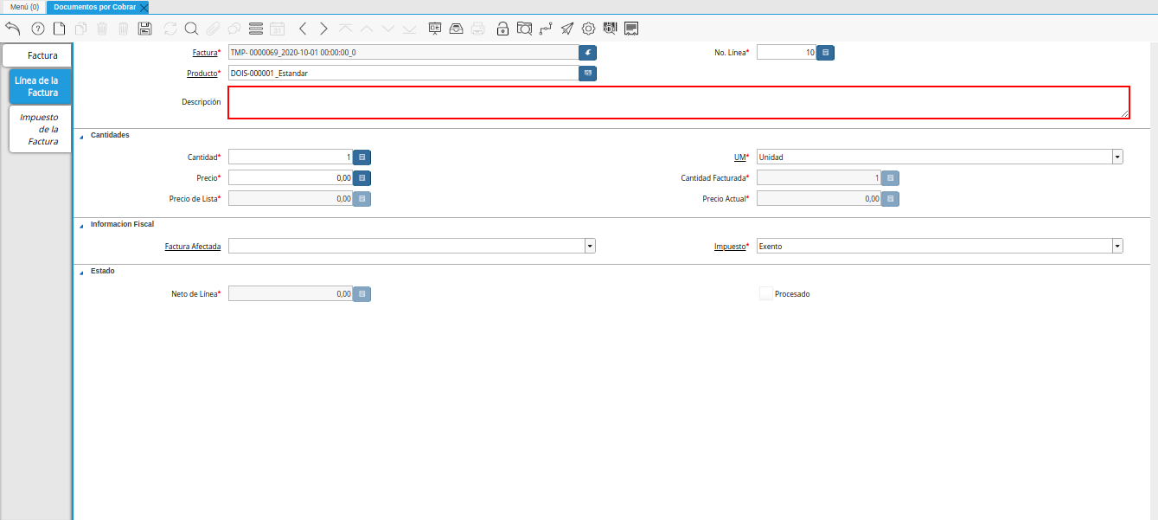Click Precio Actual calculator button
1158x520 pixels.
tap(890, 199)
